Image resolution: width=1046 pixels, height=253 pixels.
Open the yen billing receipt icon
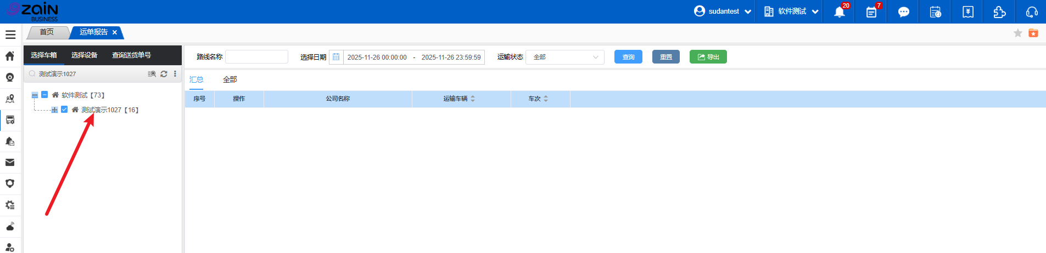coord(967,12)
